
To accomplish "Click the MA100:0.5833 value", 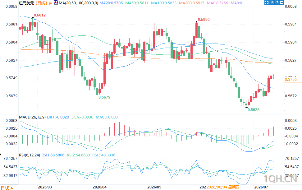I will click(164, 3).
